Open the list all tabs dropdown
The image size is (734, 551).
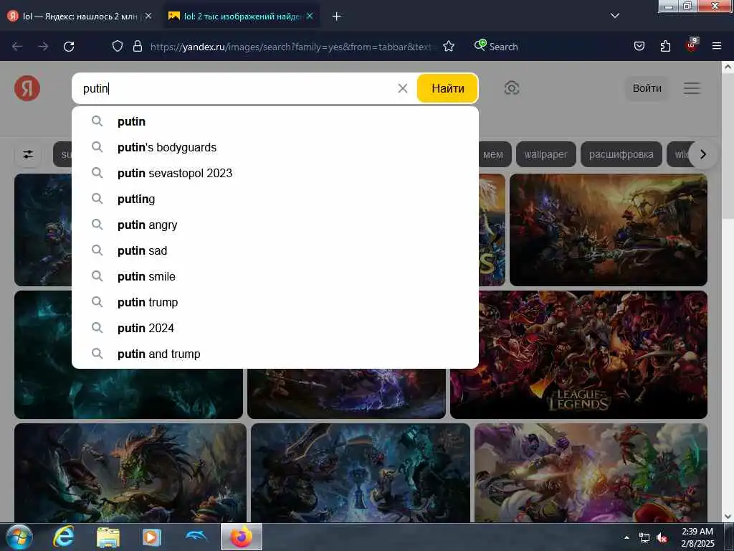615,16
